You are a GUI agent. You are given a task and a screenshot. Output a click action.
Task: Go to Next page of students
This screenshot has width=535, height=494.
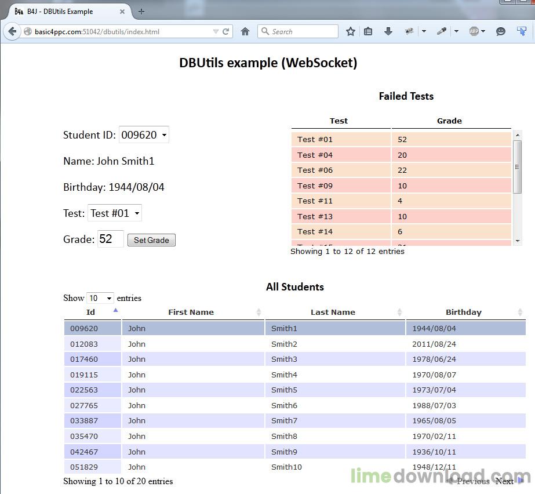tap(505, 481)
